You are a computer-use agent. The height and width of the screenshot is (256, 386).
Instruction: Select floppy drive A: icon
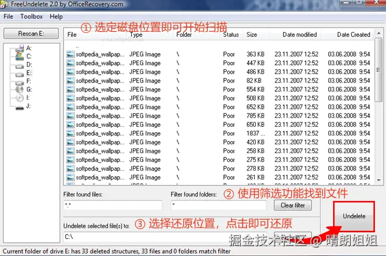coord(20,48)
